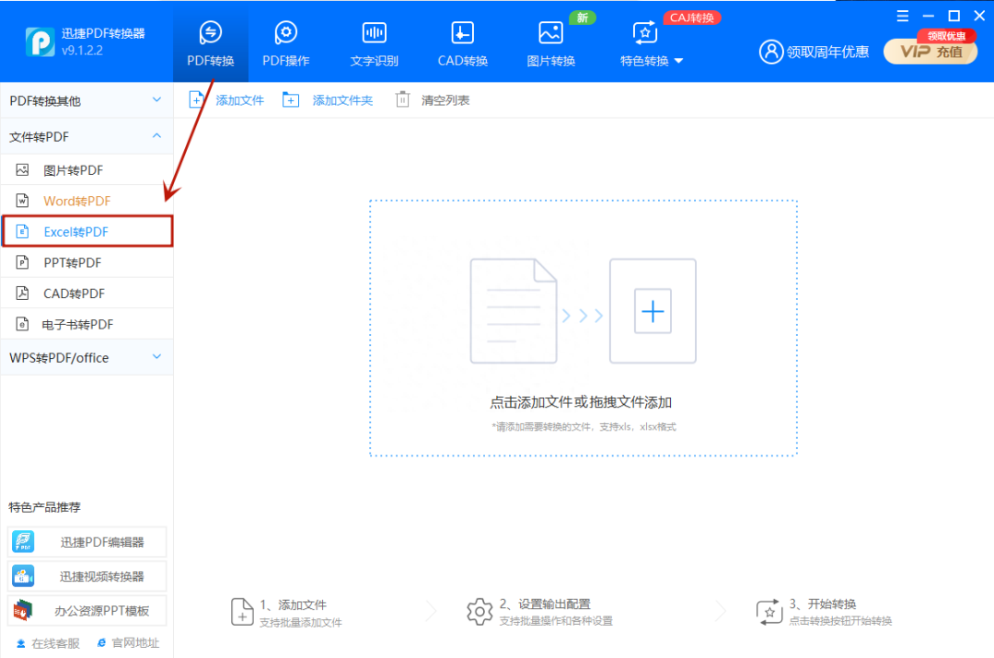Select 电子书转PDF in the sidebar

pos(87,325)
